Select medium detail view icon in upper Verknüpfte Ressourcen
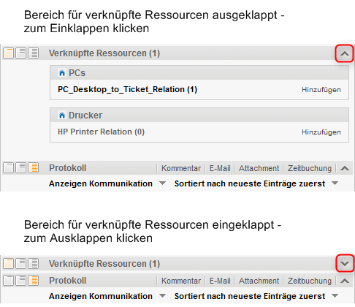The height and width of the screenshot is (307, 355). pos(20,53)
